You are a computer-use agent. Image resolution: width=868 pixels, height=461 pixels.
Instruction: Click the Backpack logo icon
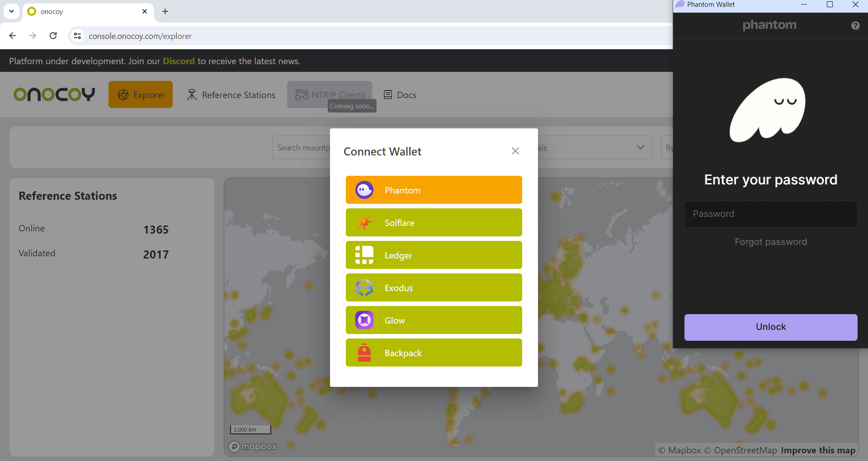[x=364, y=353]
